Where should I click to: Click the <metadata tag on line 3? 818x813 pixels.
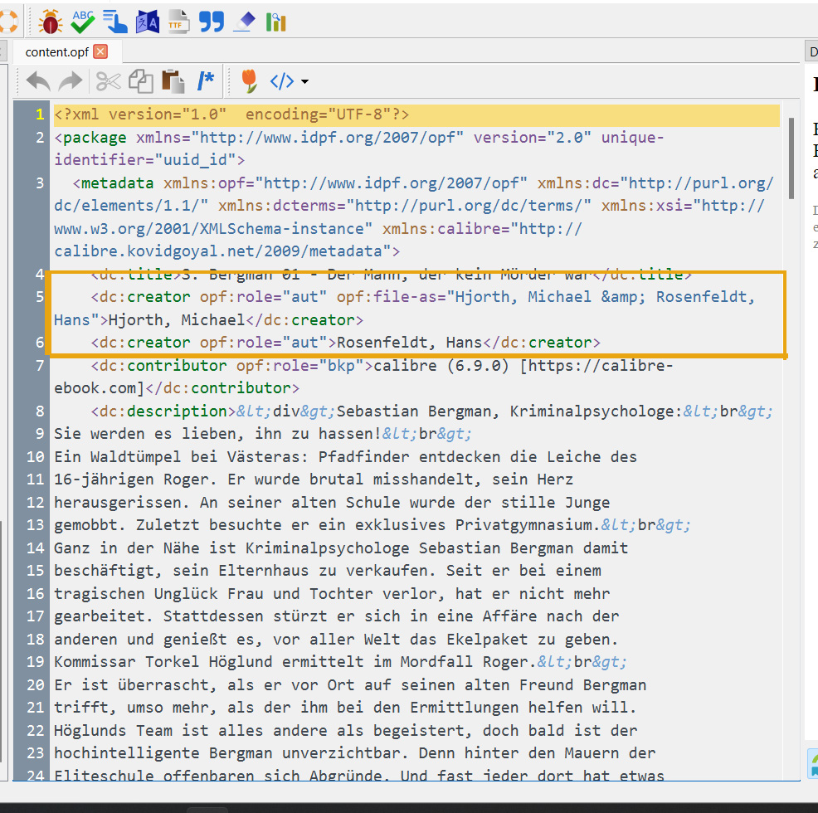113,183
